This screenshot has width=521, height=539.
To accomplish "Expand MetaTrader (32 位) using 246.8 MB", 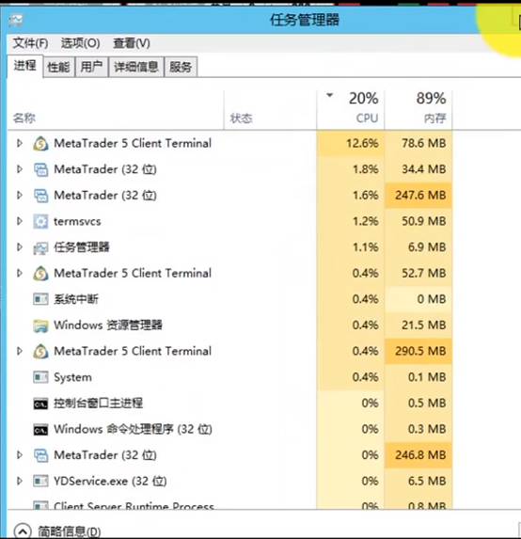I will click(20, 455).
